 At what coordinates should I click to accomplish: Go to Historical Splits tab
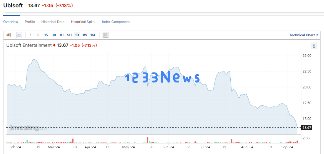83,22
